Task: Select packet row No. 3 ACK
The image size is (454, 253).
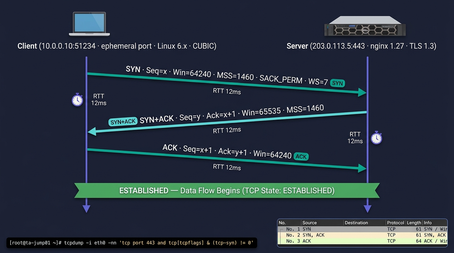Action: 362,241
